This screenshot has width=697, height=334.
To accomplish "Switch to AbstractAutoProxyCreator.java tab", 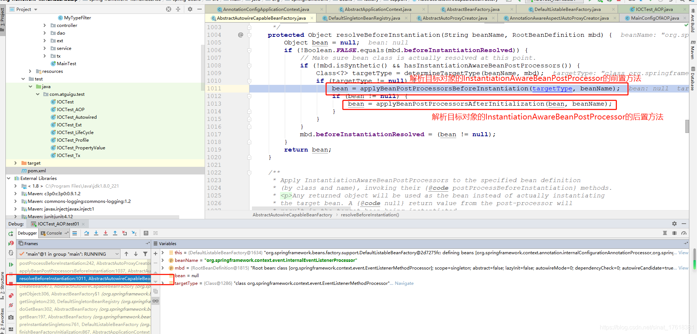I will pyautogui.click(x=454, y=18).
